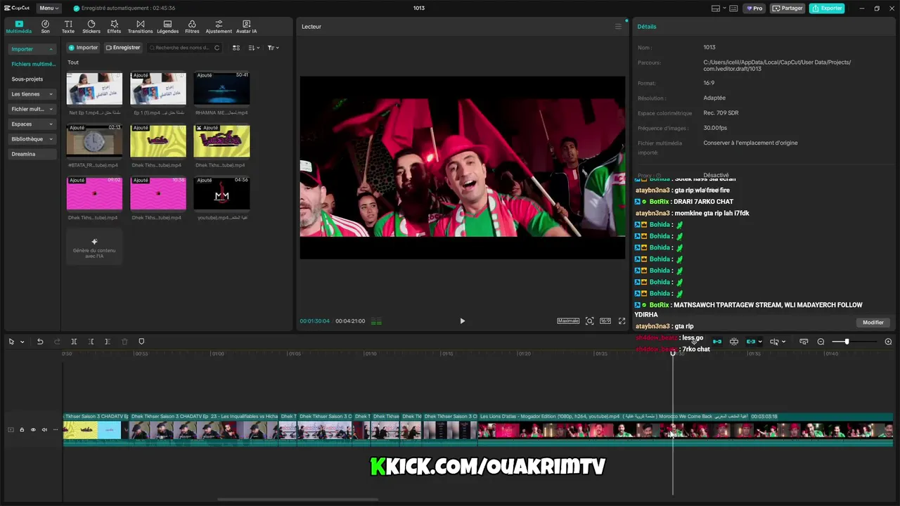Click the Partager button
Screen dimensions: 900x506
click(787, 8)
